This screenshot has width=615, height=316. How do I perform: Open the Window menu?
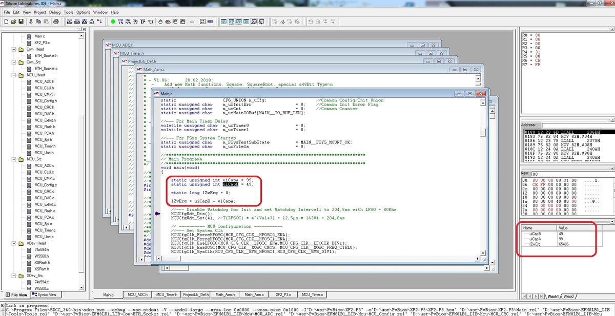[100, 12]
